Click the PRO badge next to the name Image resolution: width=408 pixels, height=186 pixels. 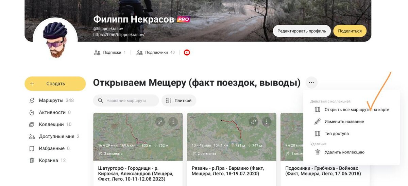coord(183,19)
